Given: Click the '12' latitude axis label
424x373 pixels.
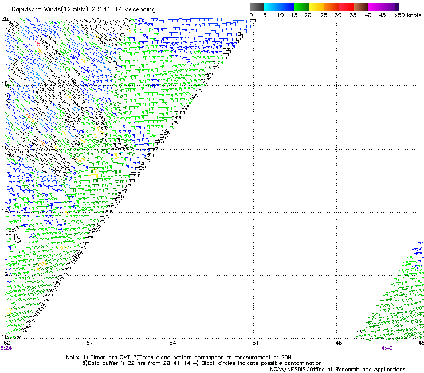Looking at the screenshot, I should coord(5,274).
